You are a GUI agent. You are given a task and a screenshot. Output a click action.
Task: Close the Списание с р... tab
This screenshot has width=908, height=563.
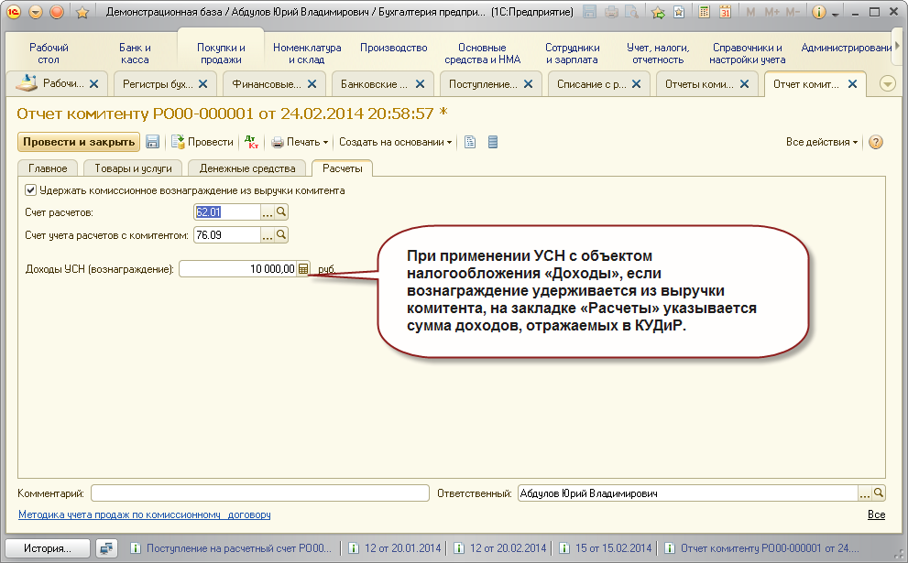coord(637,84)
